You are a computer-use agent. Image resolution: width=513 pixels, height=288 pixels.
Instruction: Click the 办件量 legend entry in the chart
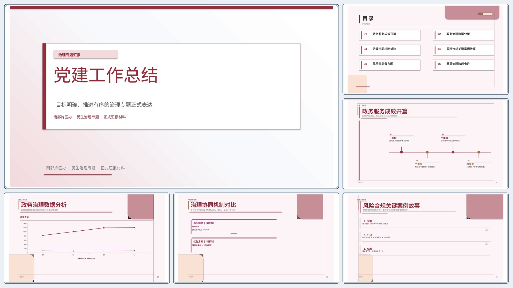82,259
